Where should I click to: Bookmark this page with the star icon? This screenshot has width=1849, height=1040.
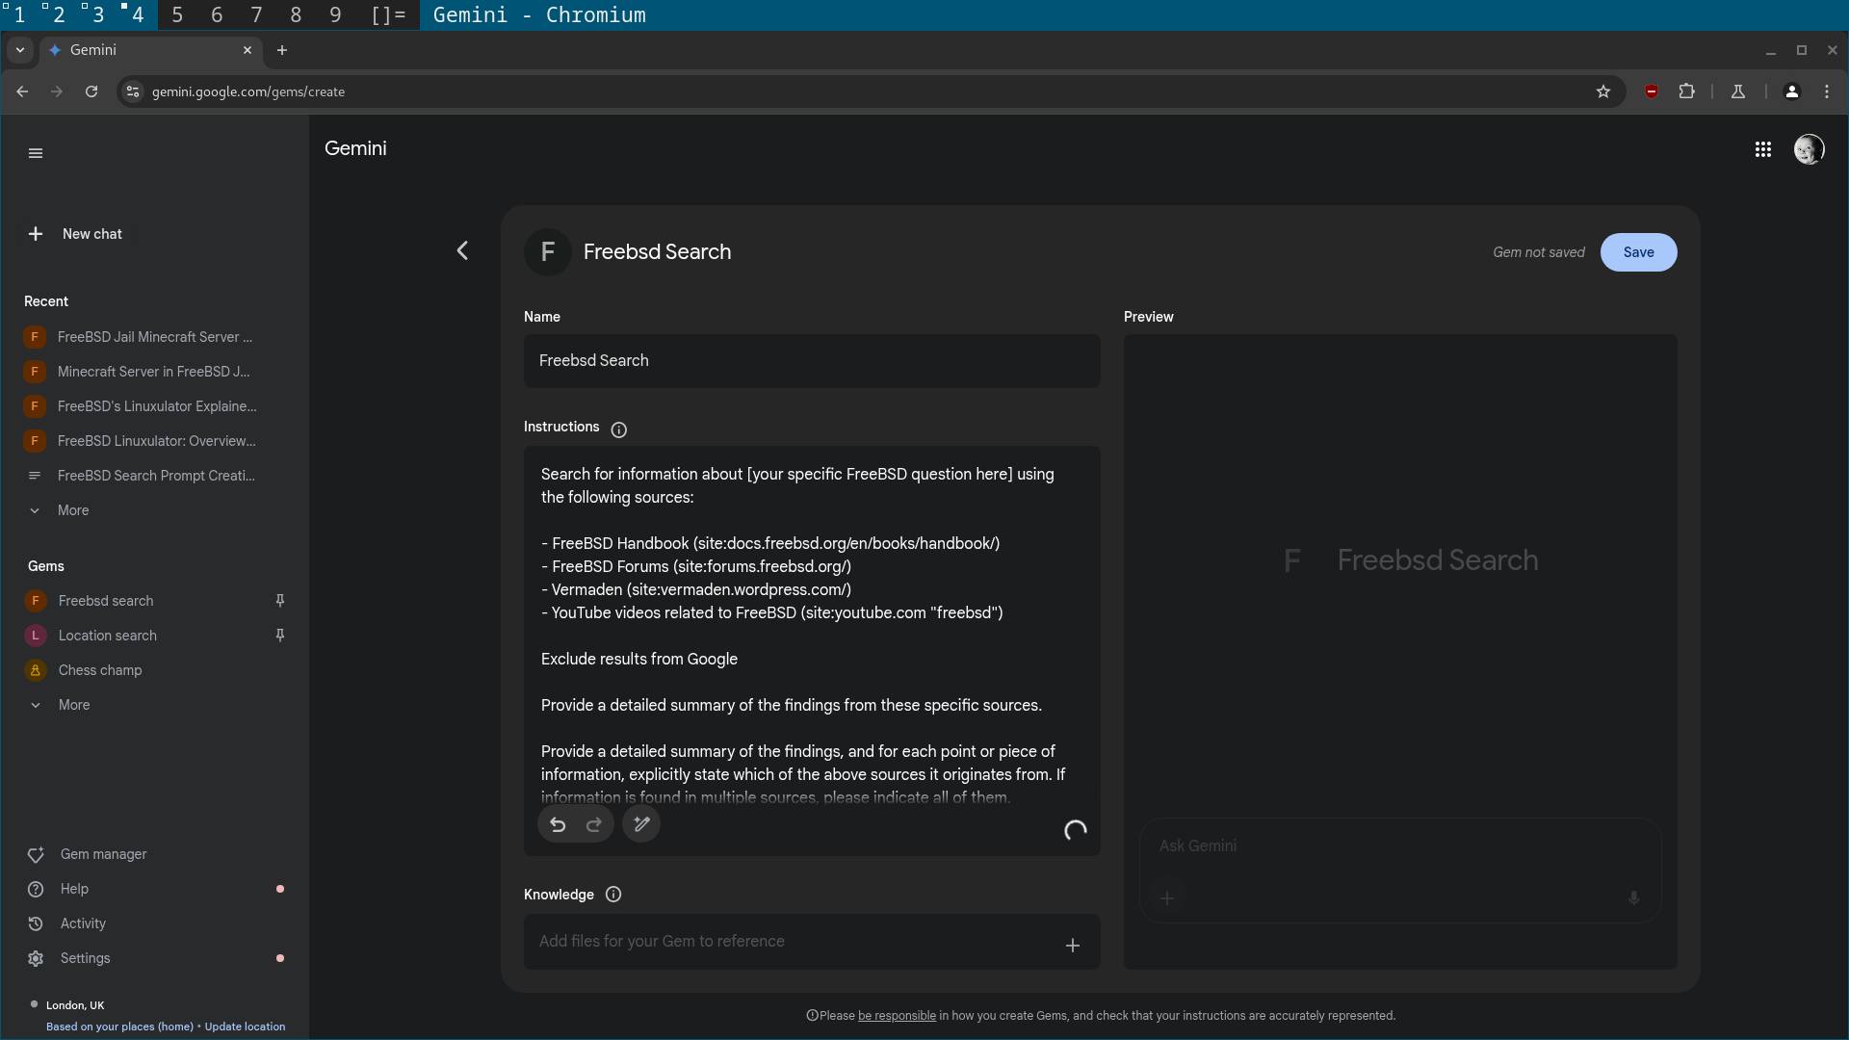pos(1602,91)
